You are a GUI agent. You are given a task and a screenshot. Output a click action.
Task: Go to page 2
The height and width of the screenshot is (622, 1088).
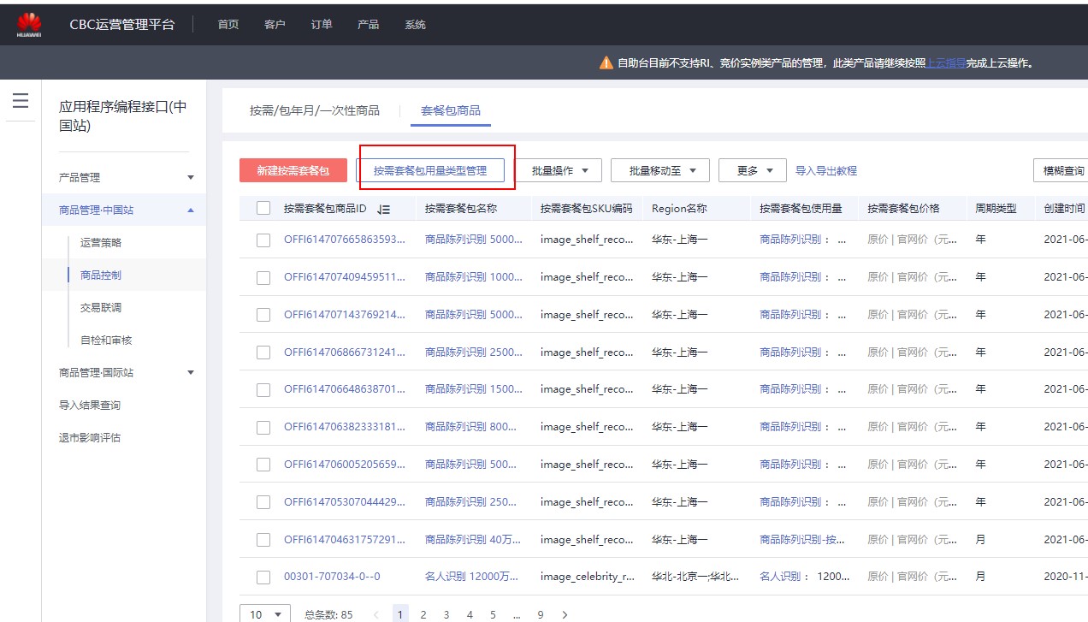423,614
